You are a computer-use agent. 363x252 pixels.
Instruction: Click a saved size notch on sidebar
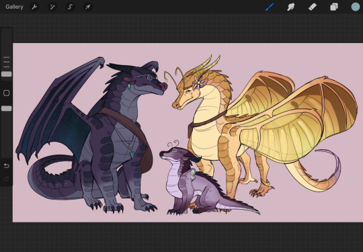point(7,62)
